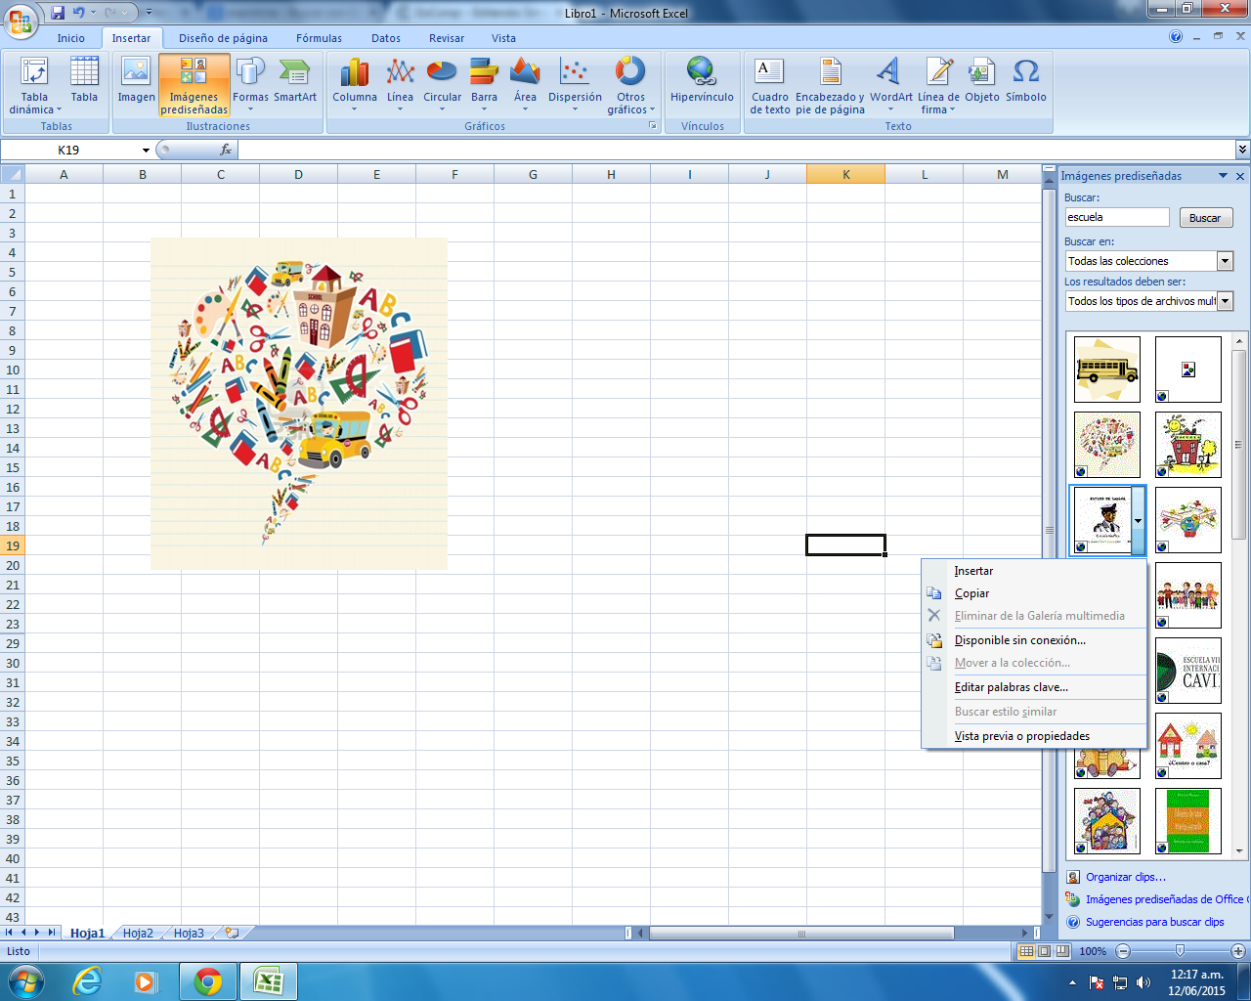Launch Google Chrome from the taskbar
This screenshot has height=1001, width=1251.
tap(207, 980)
